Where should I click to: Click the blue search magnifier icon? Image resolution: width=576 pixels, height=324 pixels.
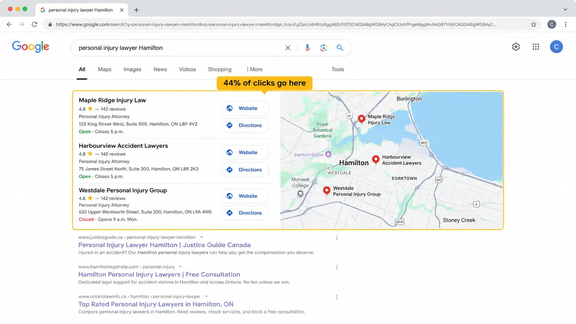point(340,48)
